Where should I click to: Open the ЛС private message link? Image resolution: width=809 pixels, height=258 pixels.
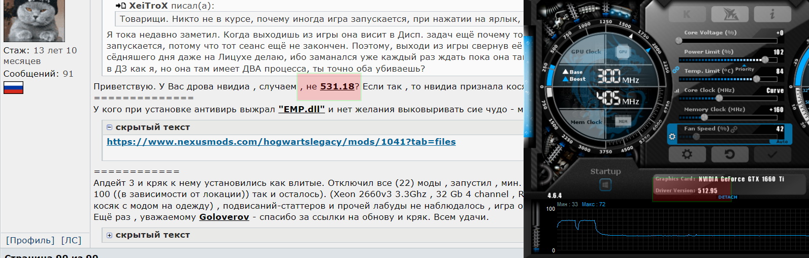(71, 240)
